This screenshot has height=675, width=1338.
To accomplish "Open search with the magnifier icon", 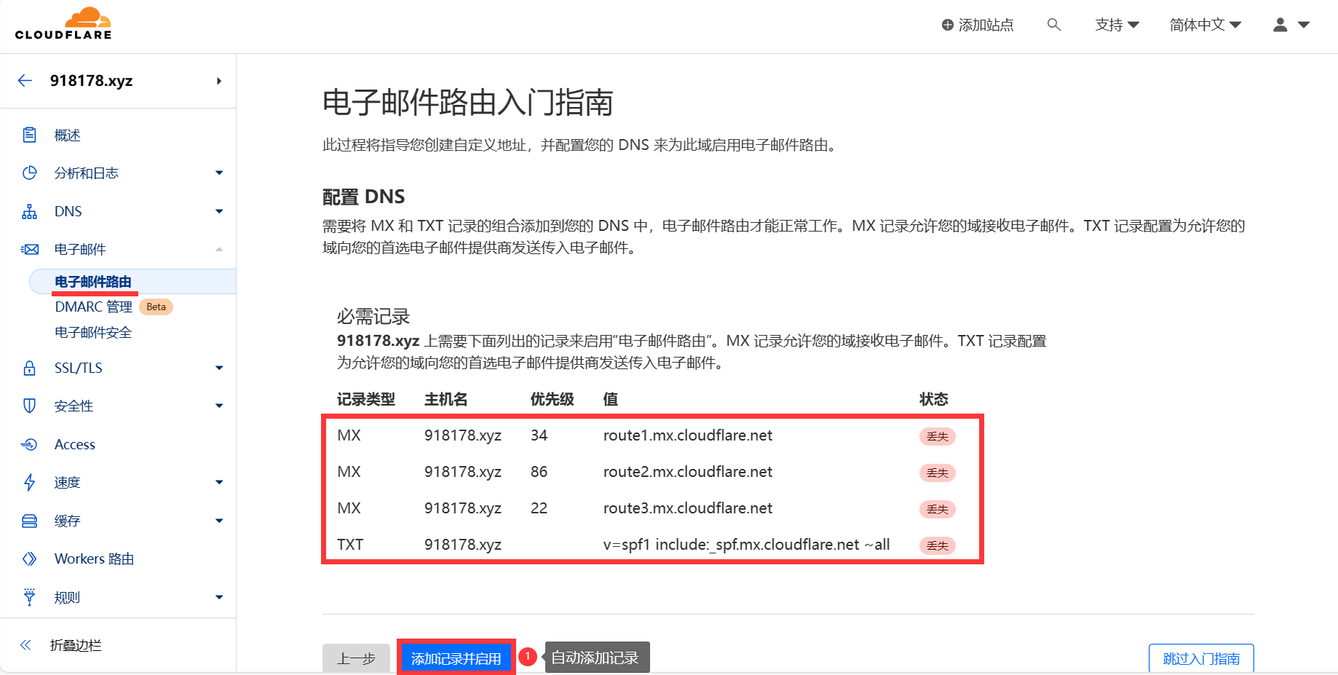I will [1053, 25].
